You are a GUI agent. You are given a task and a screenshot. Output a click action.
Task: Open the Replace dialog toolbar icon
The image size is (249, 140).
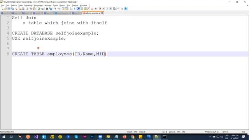pos(51,9)
